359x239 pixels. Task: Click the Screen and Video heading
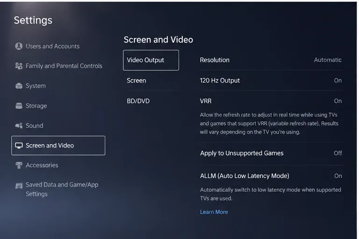(158, 40)
